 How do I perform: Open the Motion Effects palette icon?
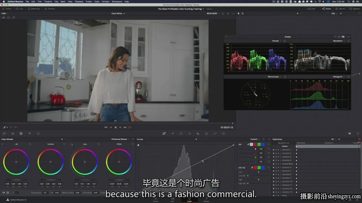coord(38,134)
